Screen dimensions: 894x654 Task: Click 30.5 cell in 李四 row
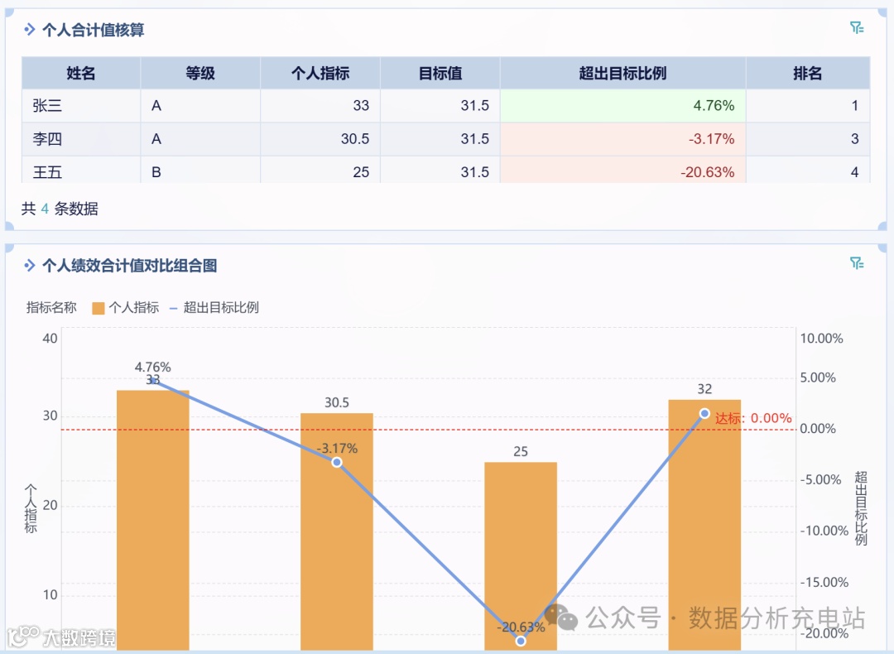tap(320, 138)
